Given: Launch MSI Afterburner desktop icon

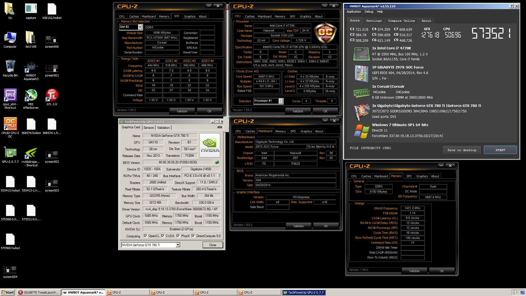Looking at the screenshot, I should 31,99.
